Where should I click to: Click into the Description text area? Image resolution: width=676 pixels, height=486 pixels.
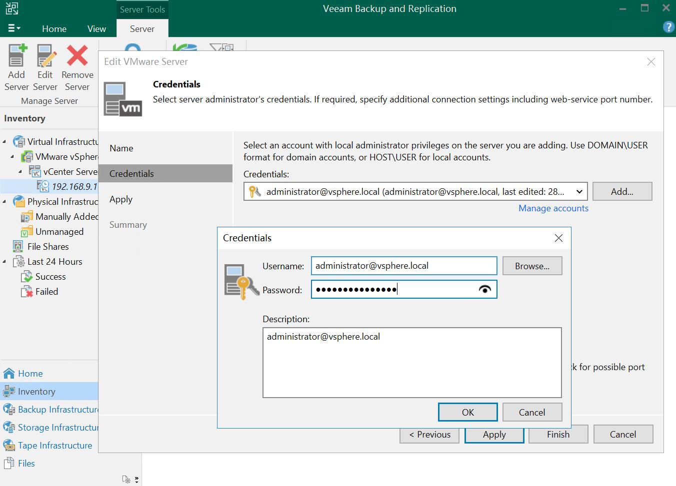[412, 362]
